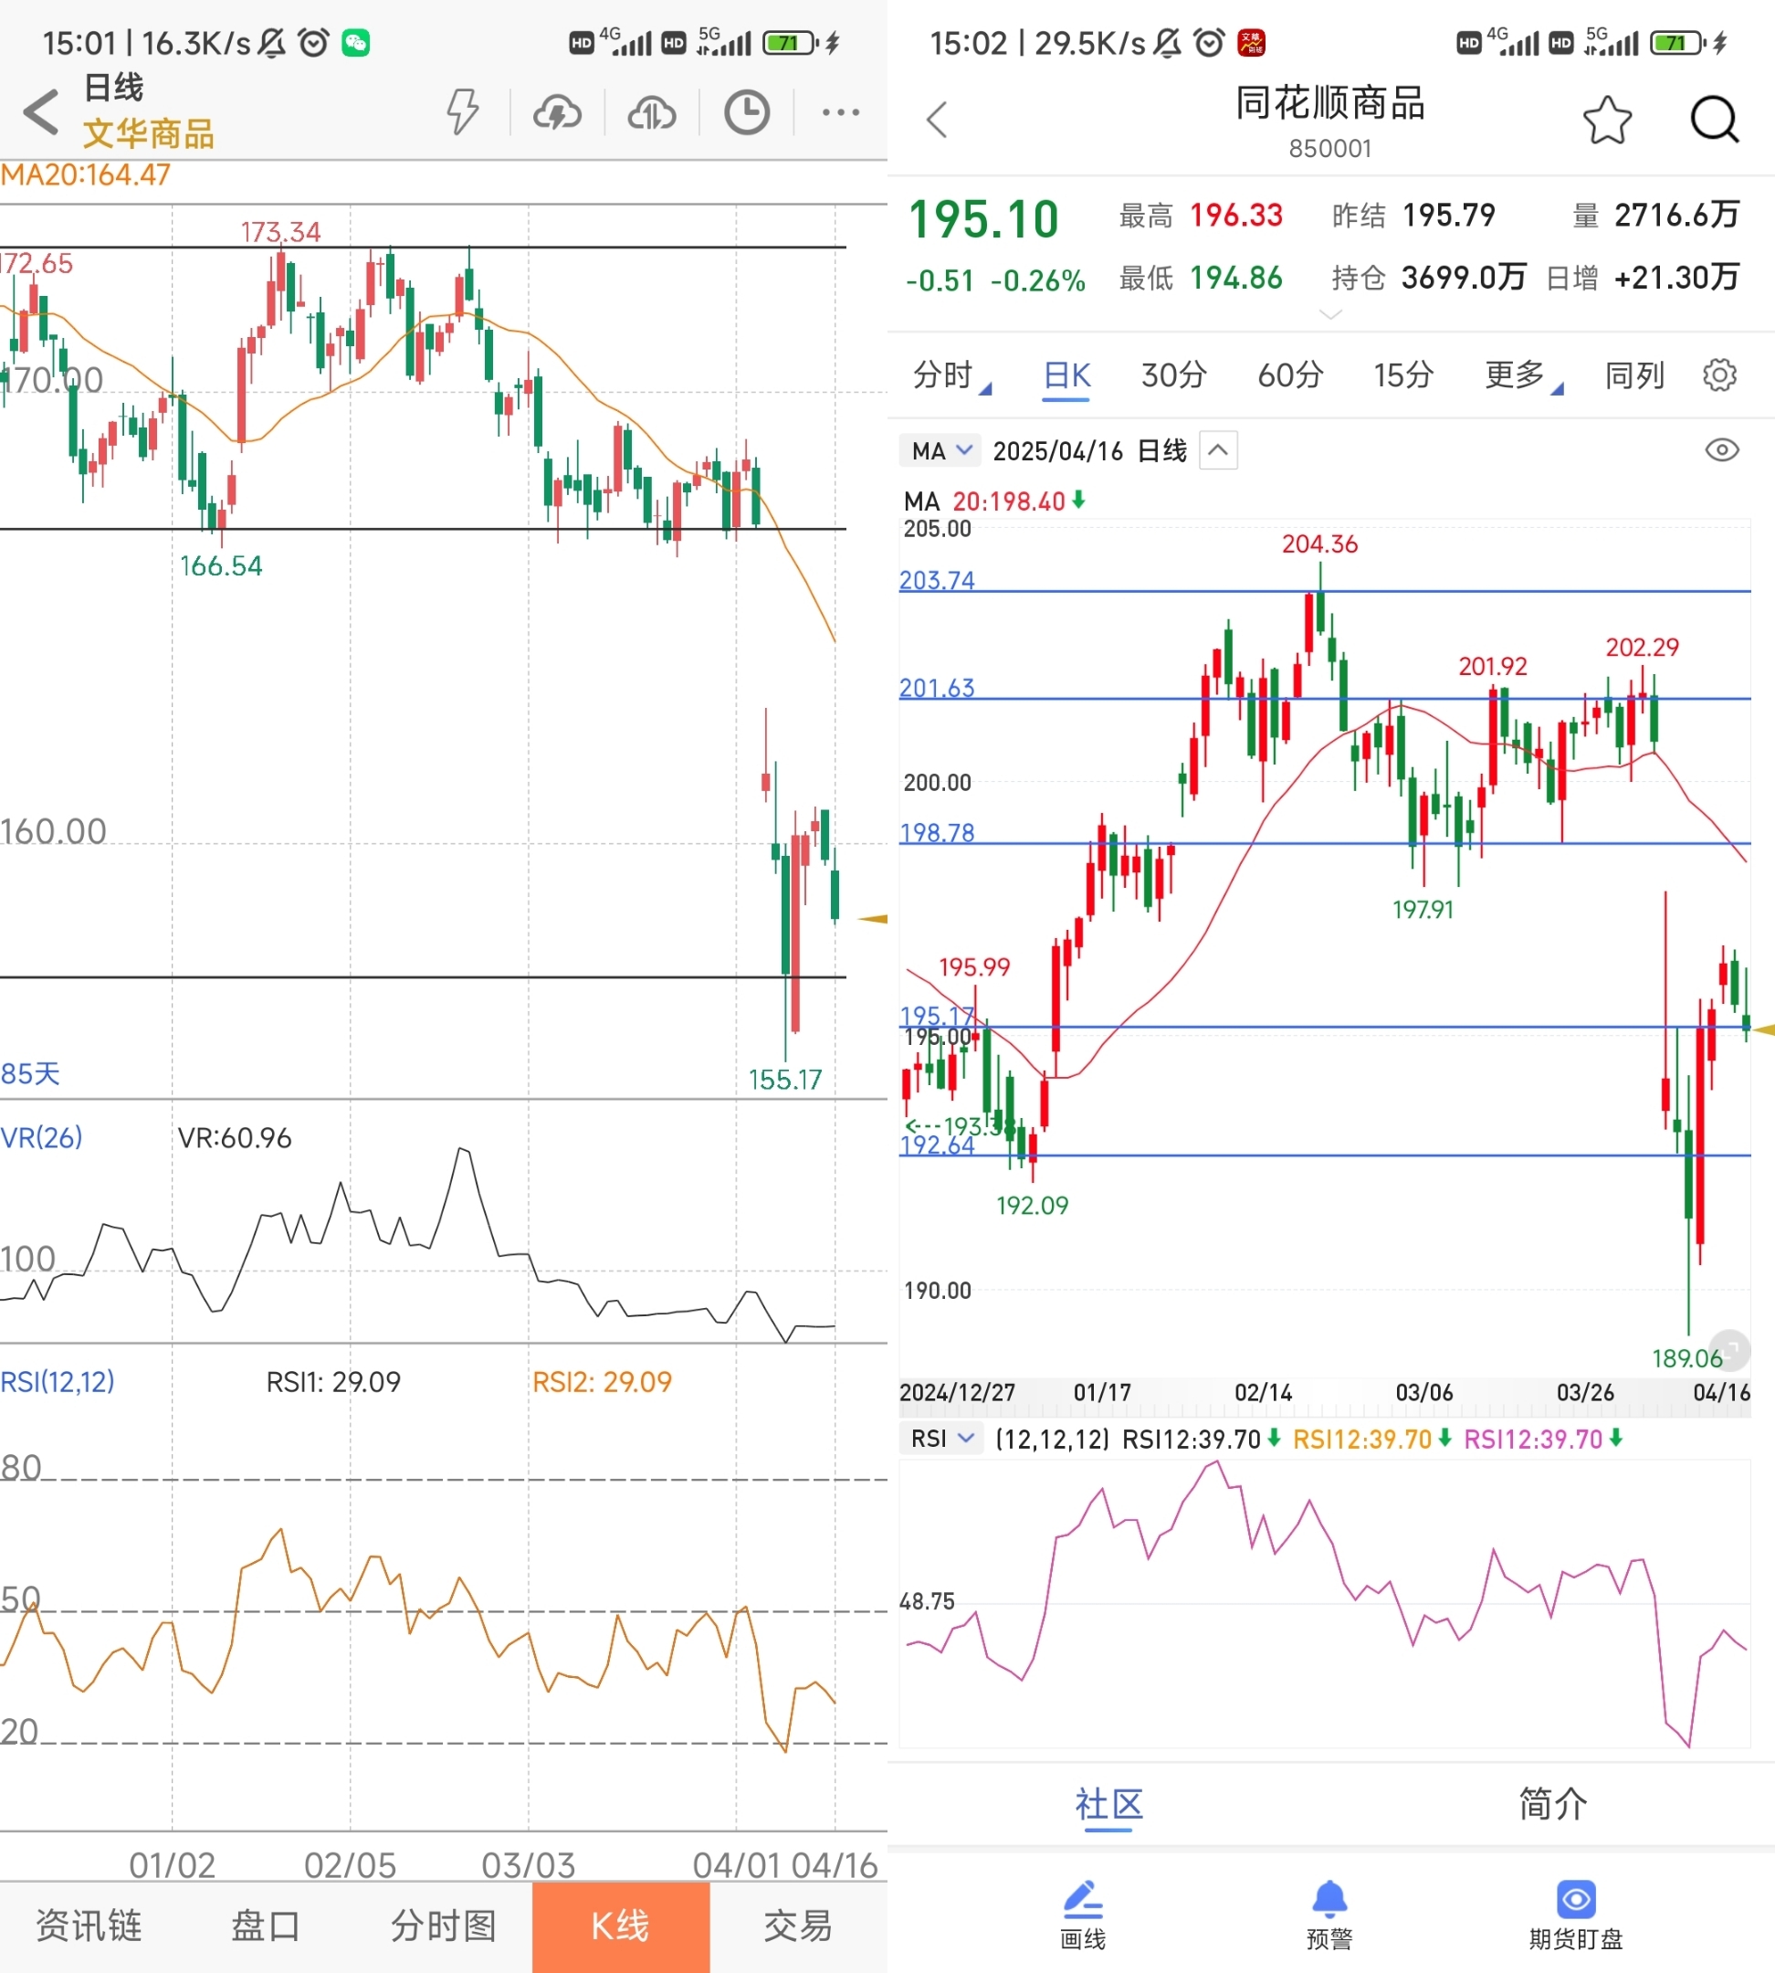Switch to the 60分 chart
The height and width of the screenshot is (1973, 1775).
[x=1290, y=375]
